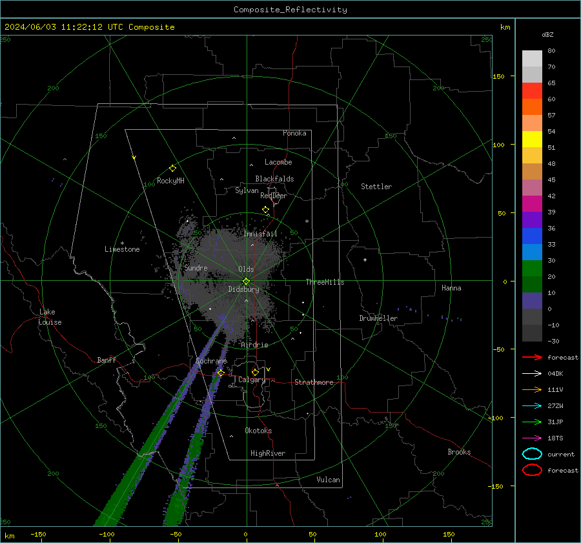The height and width of the screenshot is (543, 581).
Task: Click the Vulcan city label
Action: coord(328,480)
